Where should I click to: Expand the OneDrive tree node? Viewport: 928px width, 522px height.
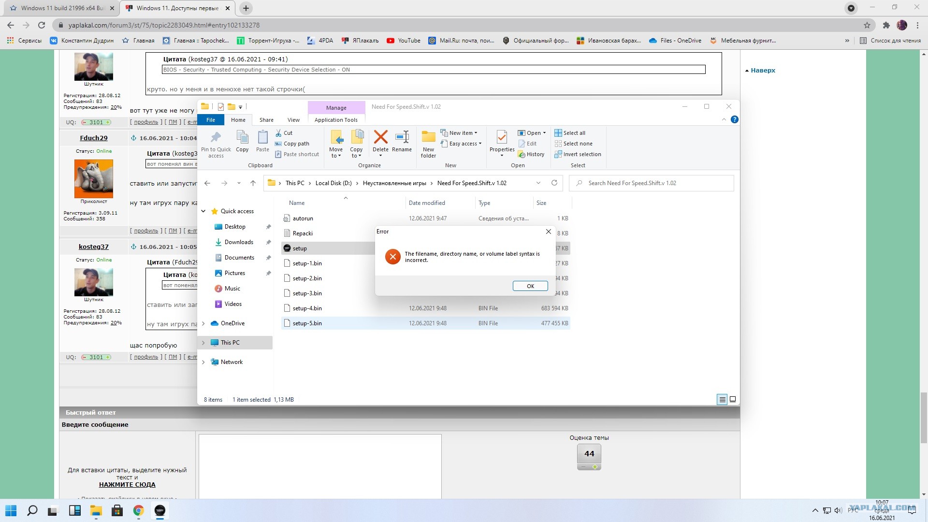(203, 323)
